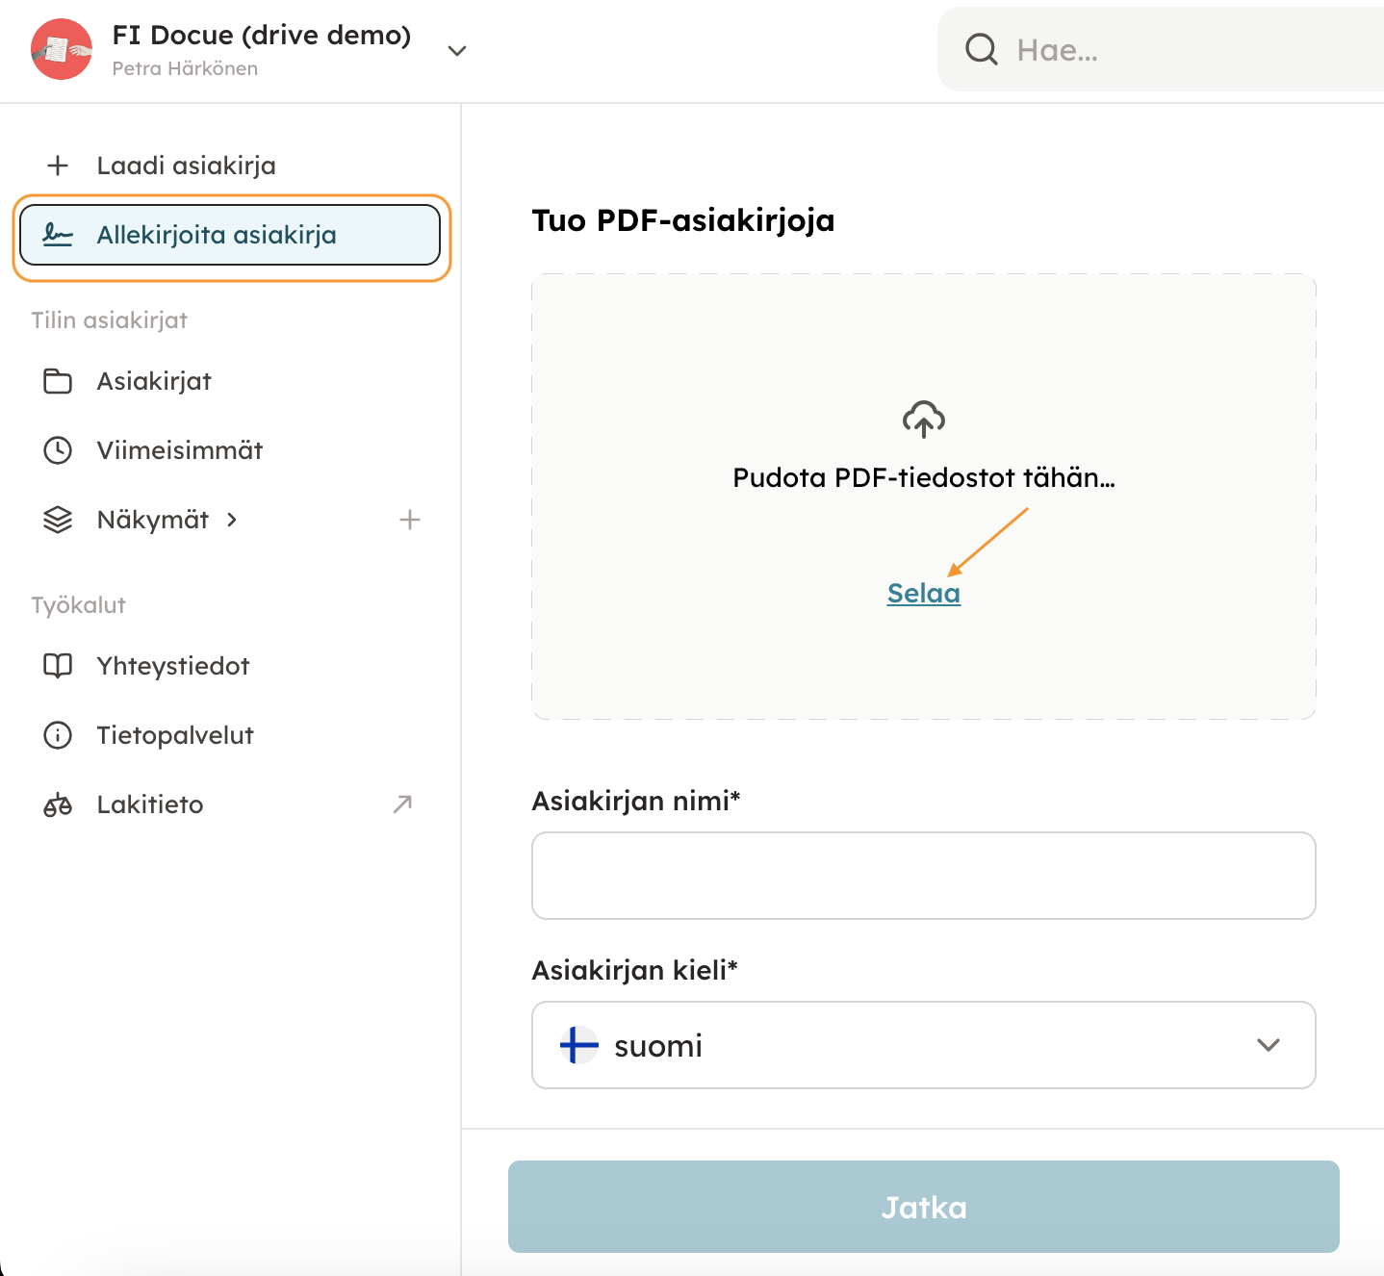Expand the Näkymät section chevron
The width and height of the screenshot is (1384, 1276).
[x=232, y=520]
